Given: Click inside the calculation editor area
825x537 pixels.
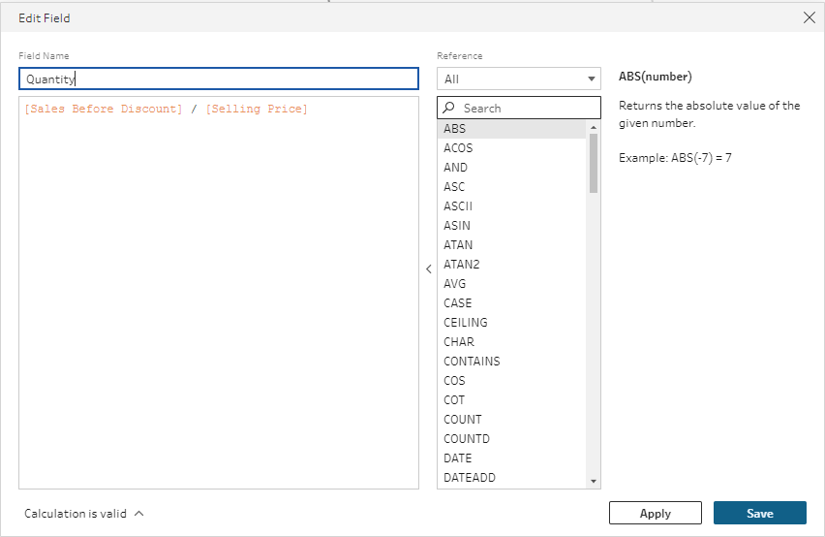Looking at the screenshot, I should pos(218,291).
